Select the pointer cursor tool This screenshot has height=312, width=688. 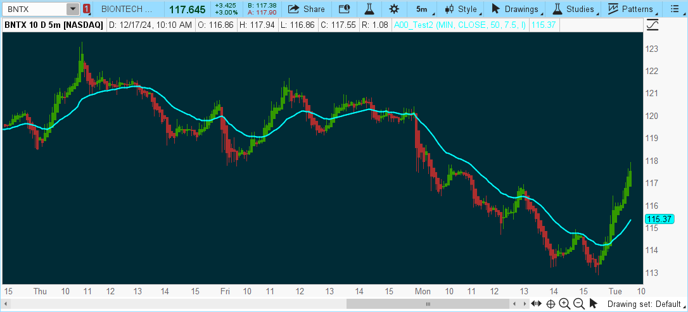coord(594,304)
